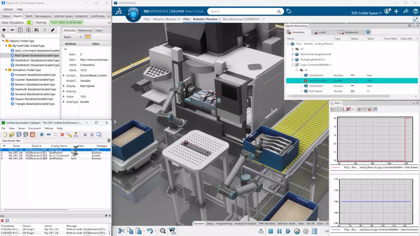The height and width of the screenshot is (236, 420).
Task: Expand the Value attribute row
Action: (x=64, y=97)
